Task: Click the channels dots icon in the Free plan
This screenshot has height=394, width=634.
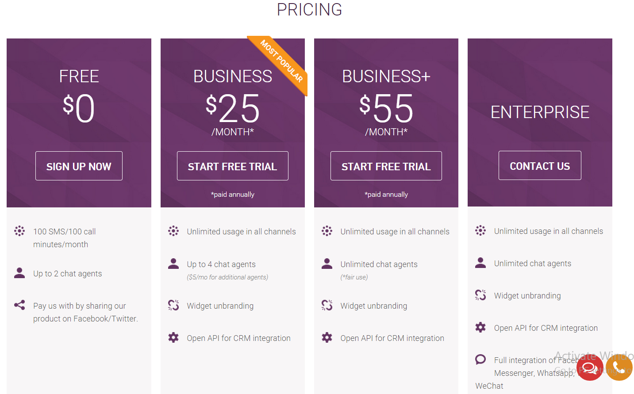Action: [19, 231]
